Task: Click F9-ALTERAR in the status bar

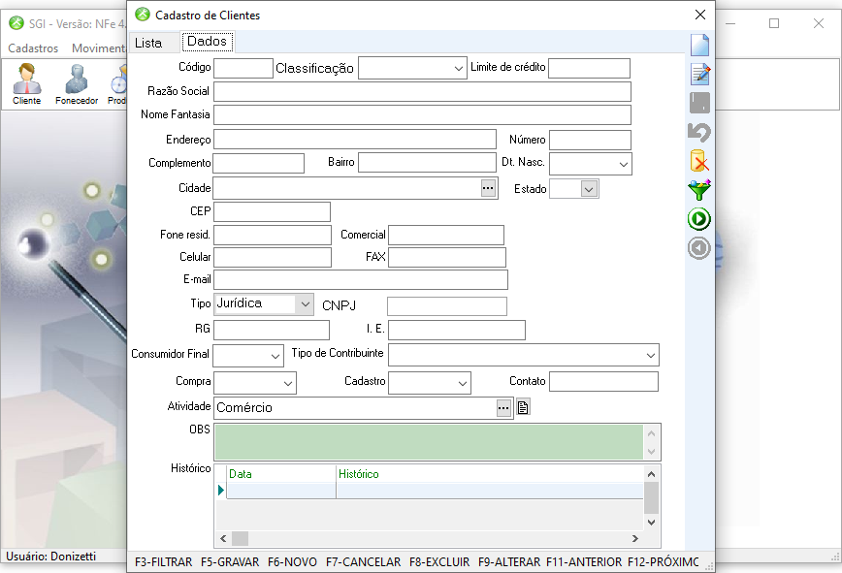Action: pos(509,561)
